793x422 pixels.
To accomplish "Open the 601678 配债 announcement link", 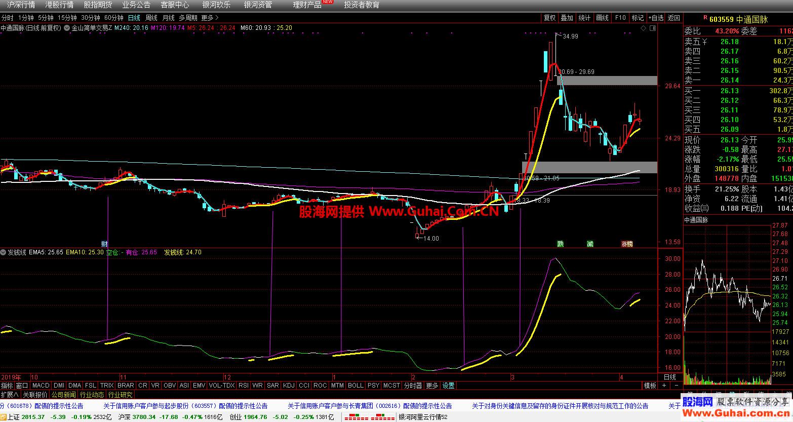I will click(42, 406).
